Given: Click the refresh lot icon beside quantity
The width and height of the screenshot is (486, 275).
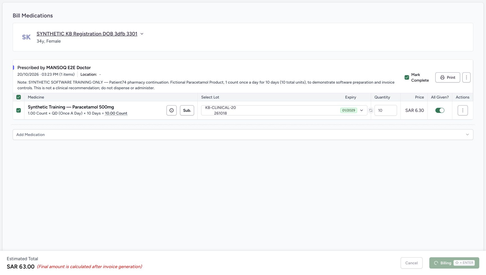Looking at the screenshot, I should tap(371, 110).
